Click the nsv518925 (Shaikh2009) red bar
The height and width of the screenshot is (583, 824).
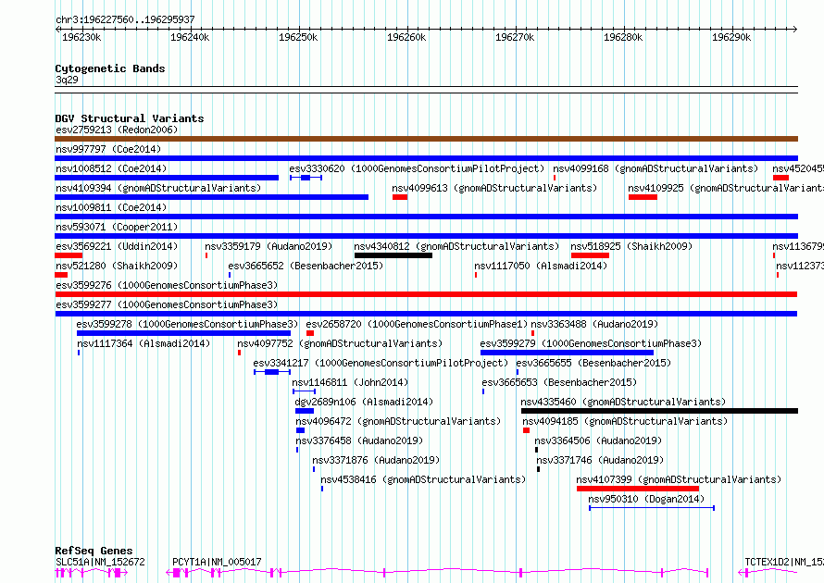(590, 255)
